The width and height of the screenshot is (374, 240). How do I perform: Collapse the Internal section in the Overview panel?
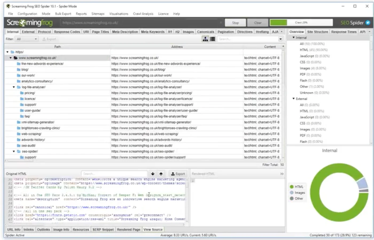click(294, 38)
